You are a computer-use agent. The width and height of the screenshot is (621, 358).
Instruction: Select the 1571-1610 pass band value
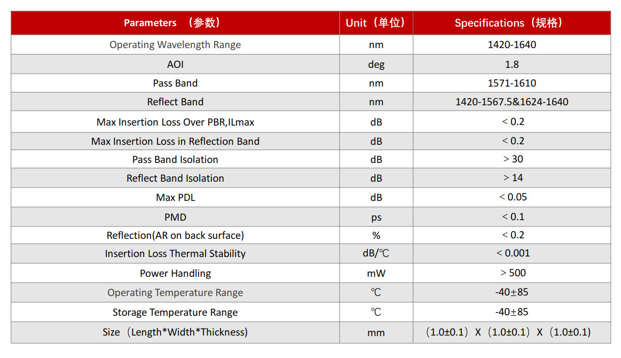click(x=512, y=83)
